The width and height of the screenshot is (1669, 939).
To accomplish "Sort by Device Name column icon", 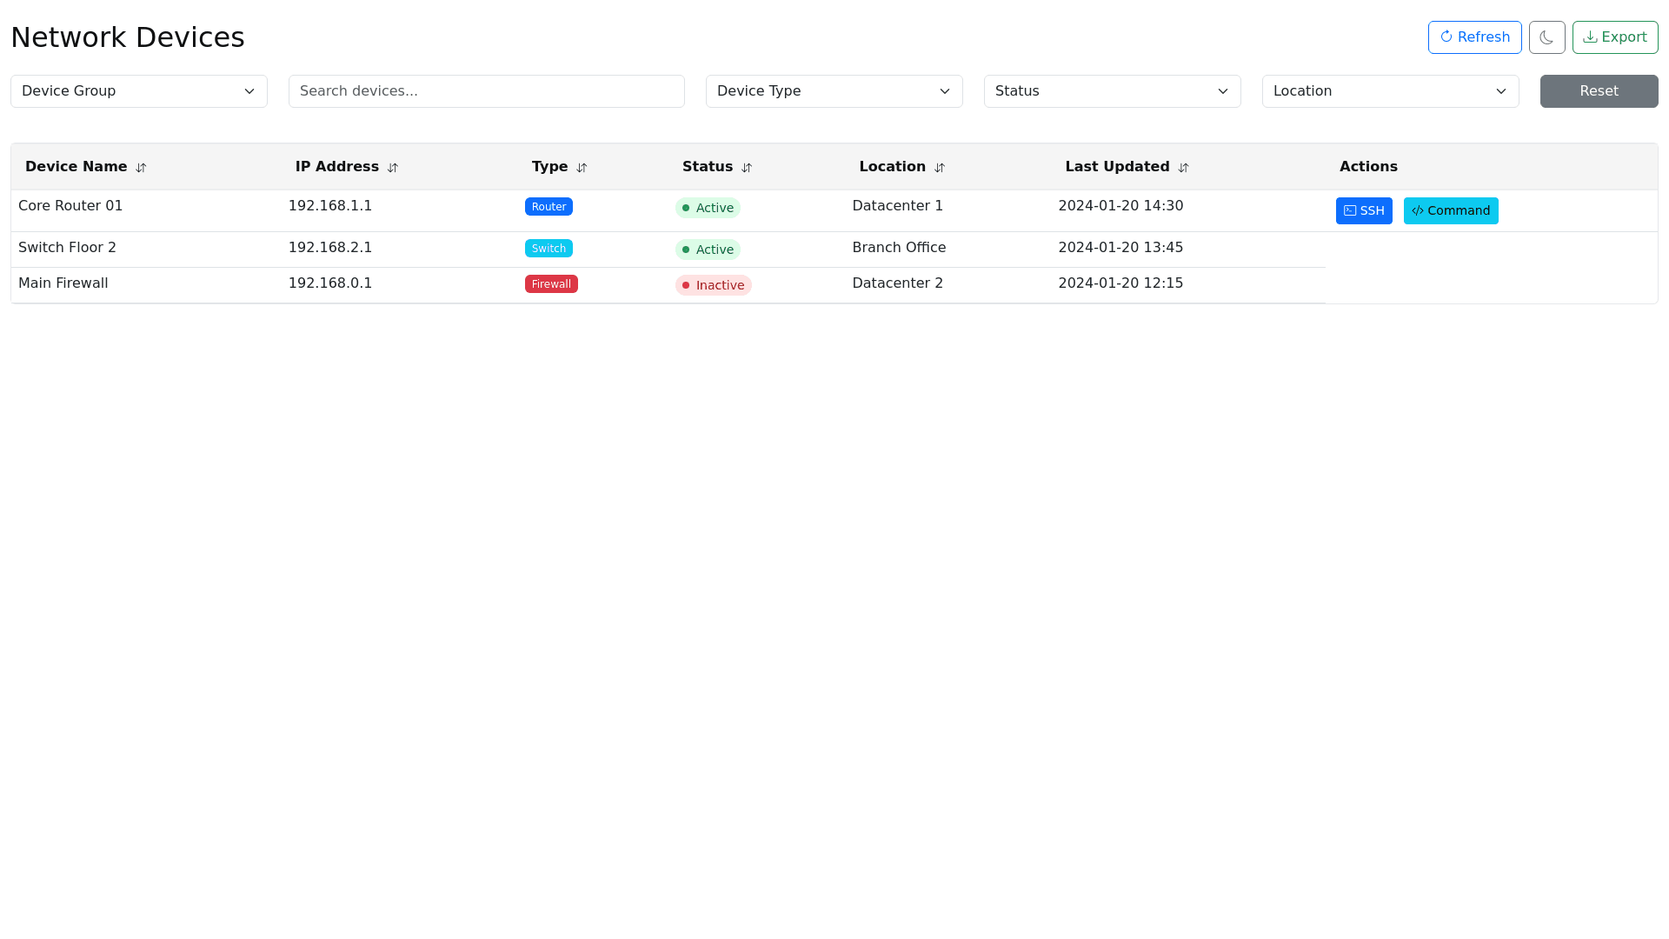I will tap(141, 168).
